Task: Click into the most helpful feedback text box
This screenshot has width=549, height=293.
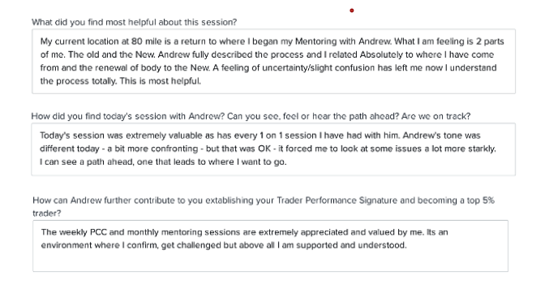Action: (273, 62)
